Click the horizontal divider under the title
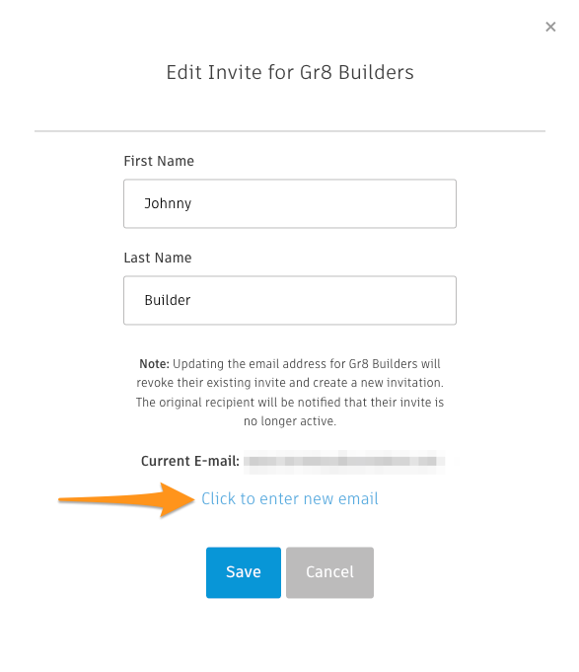Image resolution: width=579 pixels, height=672 pixels. (290, 130)
